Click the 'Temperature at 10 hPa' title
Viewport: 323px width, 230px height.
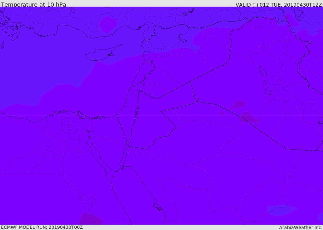point(33,4)
